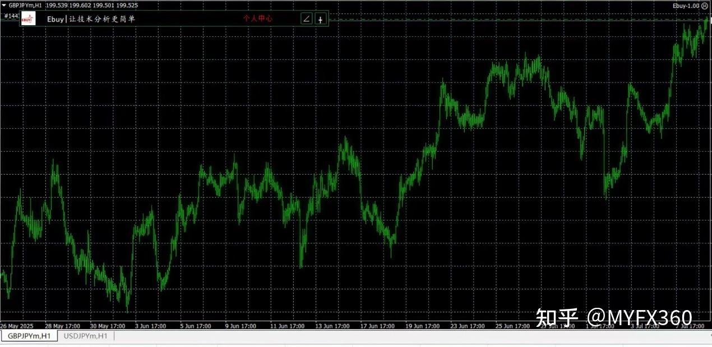Open the GBPJPYm,H1 chart dropdown arrow

click(3, 5)
